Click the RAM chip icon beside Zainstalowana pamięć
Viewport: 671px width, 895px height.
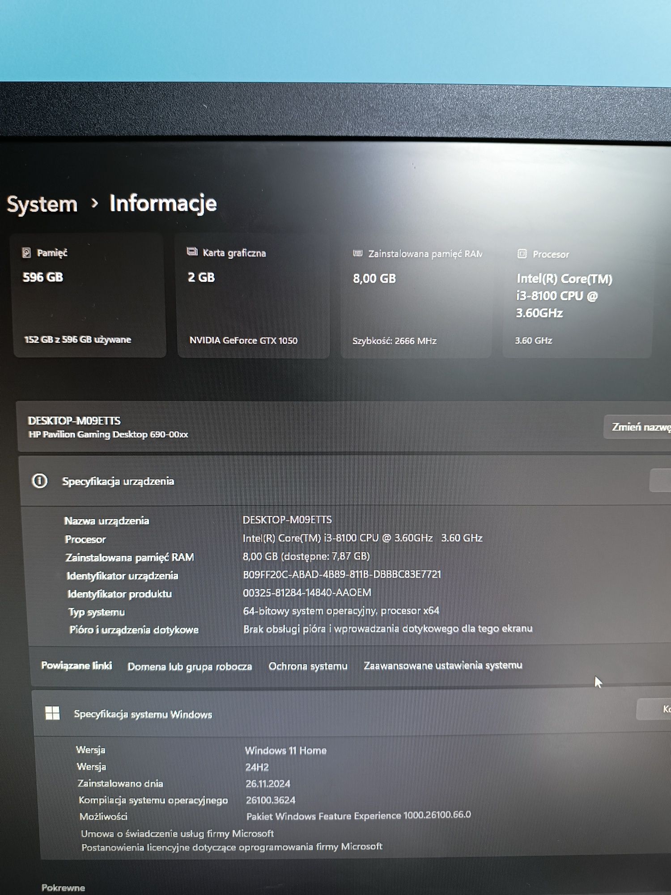[357, 254]
